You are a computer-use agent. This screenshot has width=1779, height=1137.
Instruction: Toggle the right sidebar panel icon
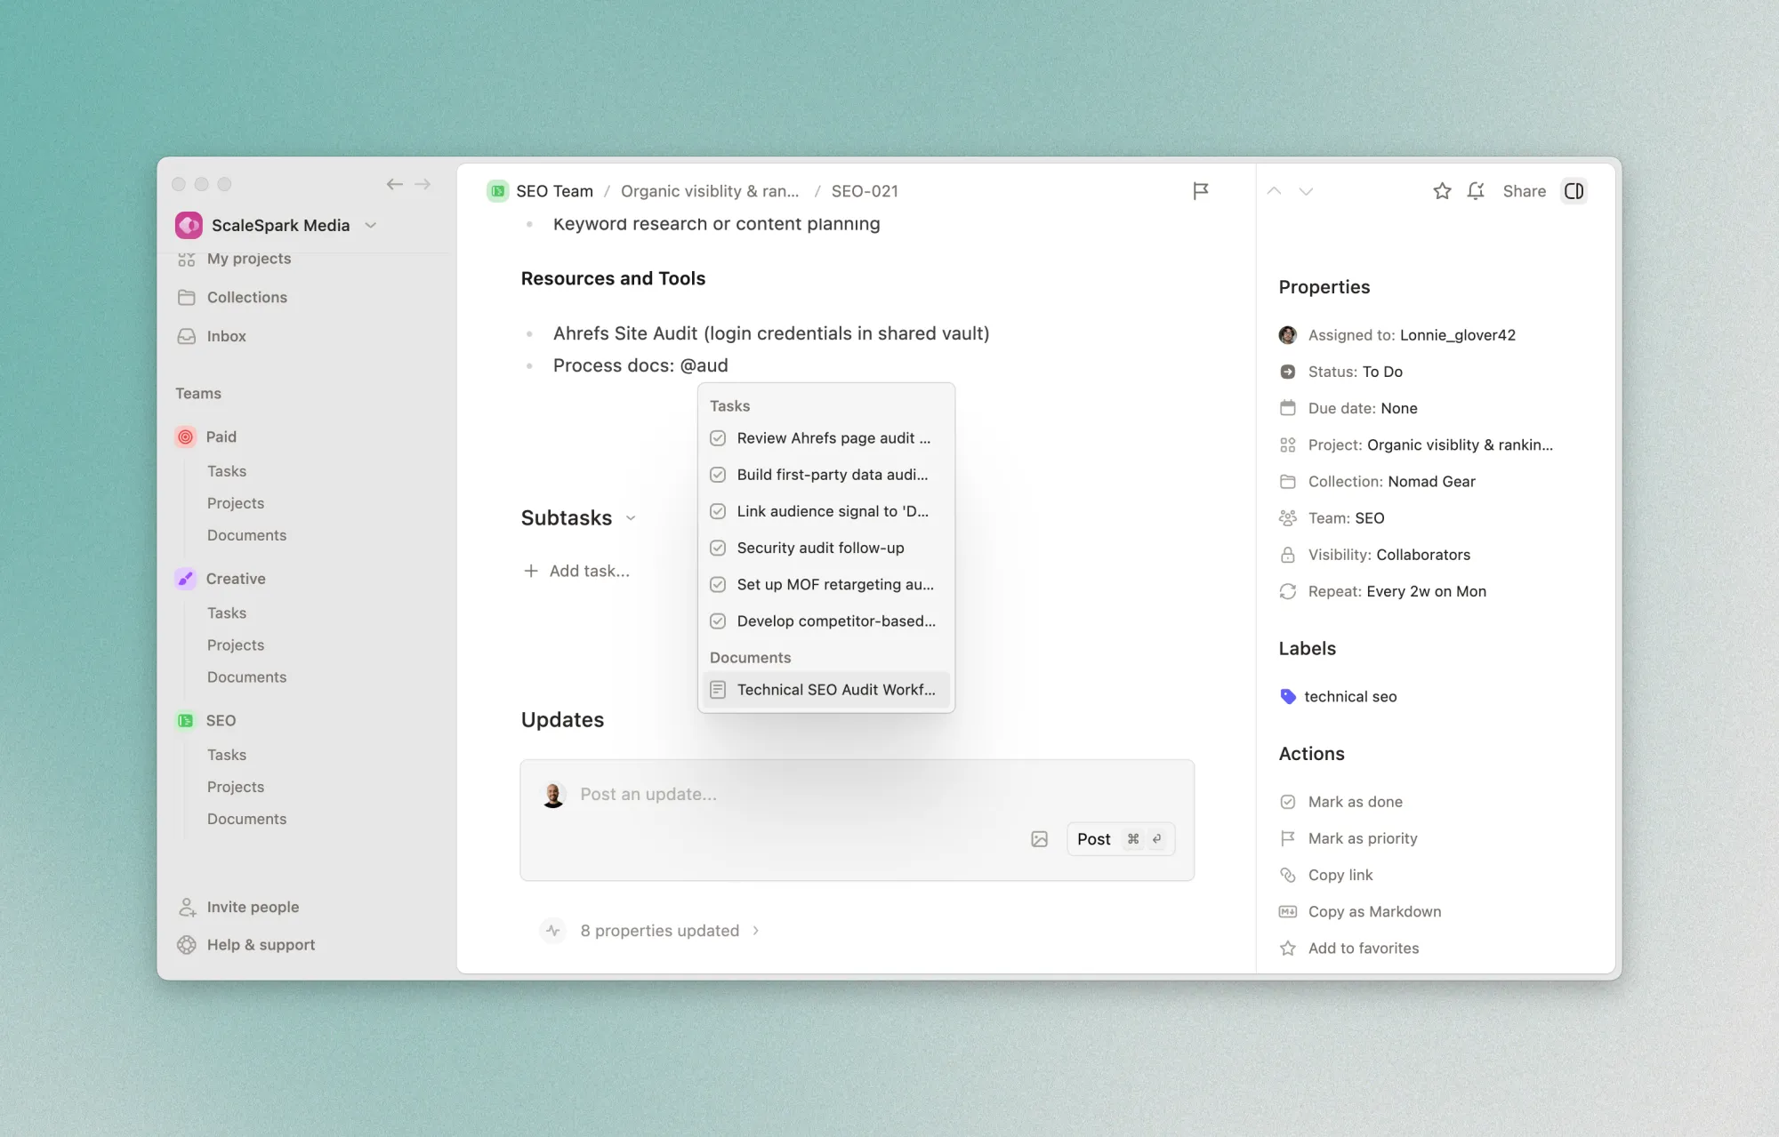pos(1574,191)
